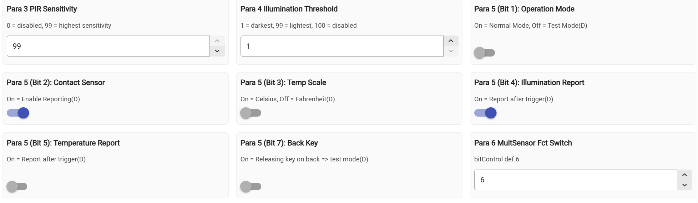Switch Temp Scale toggle to Celsius
Screen dimensions: 698x203
(x=251, y=113)
